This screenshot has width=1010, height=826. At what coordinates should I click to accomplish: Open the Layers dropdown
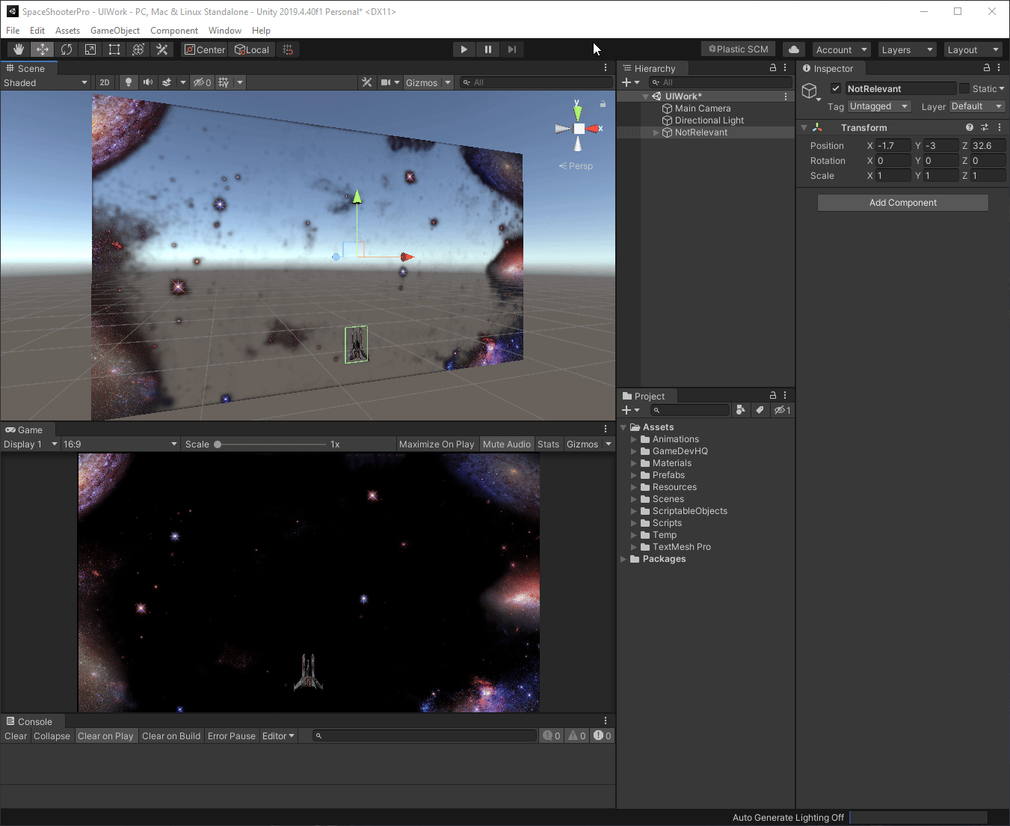click(x=907, y=49)
